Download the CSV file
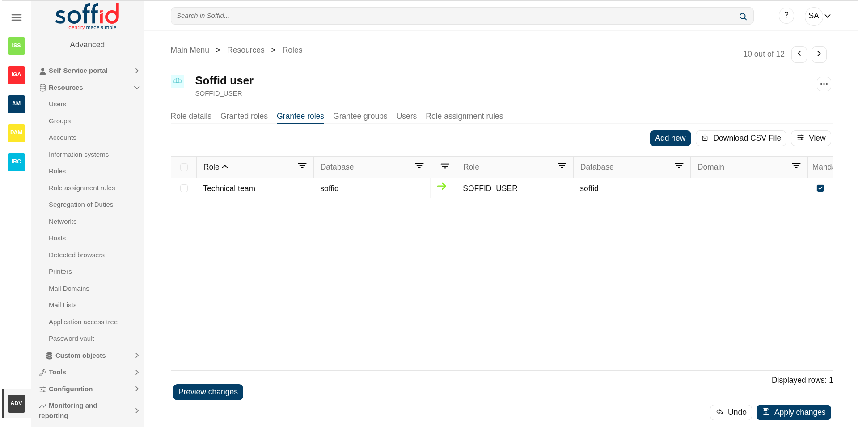This screenshot has width=858, height=427. coord(741,138)
